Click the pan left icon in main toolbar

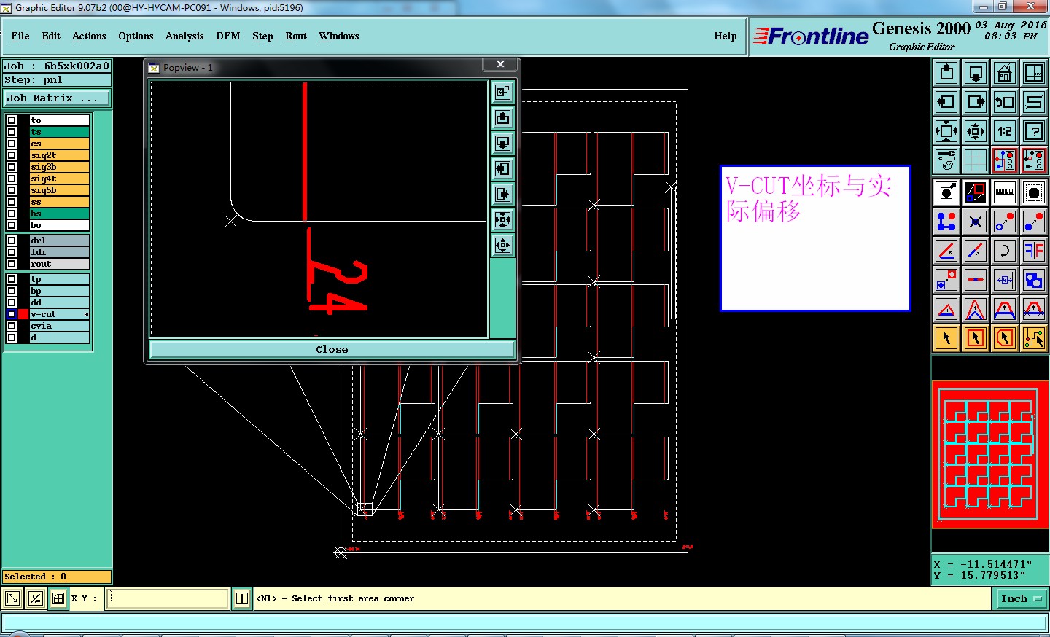pyautogui.click(x=946, y=102)
